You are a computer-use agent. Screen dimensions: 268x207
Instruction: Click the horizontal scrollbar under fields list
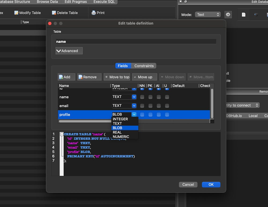[x=84, y=121]
